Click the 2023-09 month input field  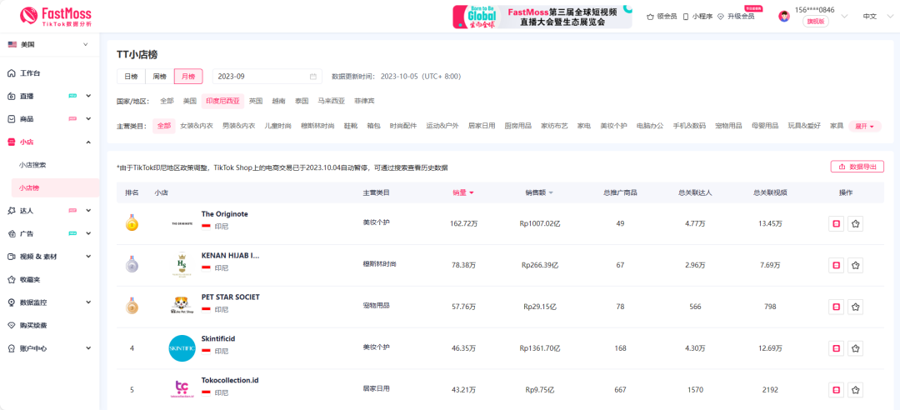pyautogui.click(x=267, y=77)
